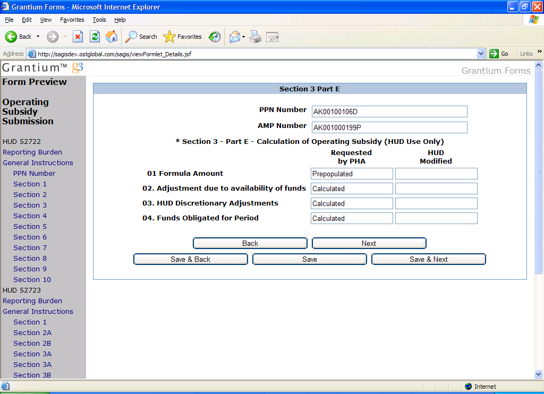The image size is (544, 394).
Task: Click Funds Obligated for Period HUD Modified field
Action: pos(436,218)
